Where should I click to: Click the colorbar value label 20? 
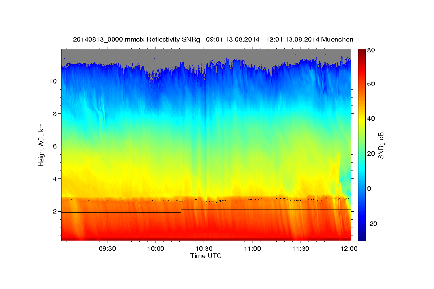click(x=372, y=154)
